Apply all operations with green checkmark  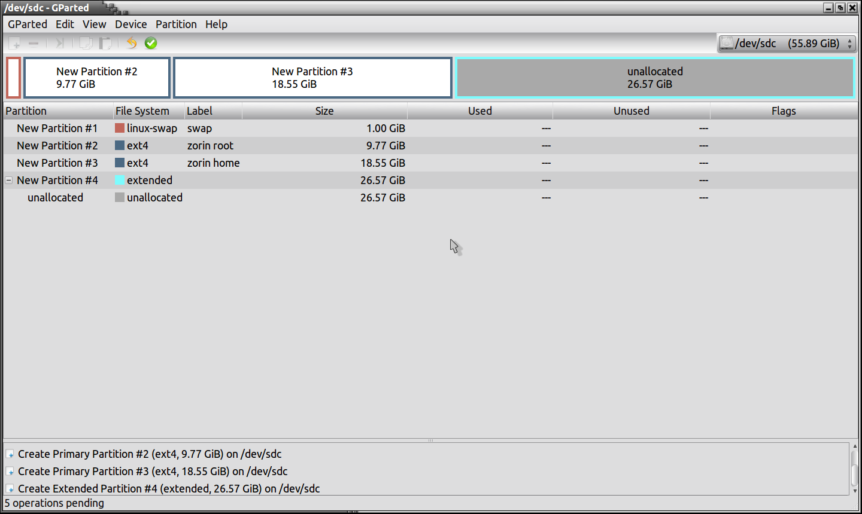point(151,43)
